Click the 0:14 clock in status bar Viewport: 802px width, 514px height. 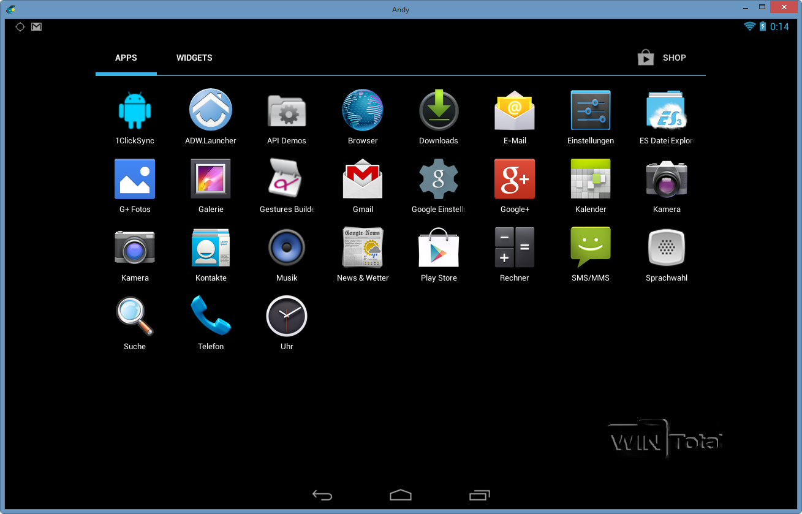tap(780, 26)
